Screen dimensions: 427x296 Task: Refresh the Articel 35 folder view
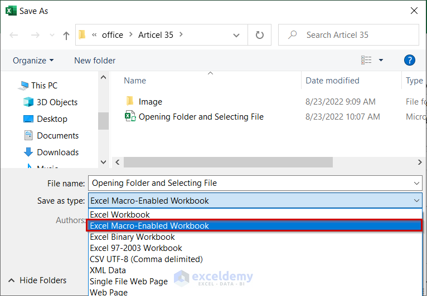pos(259,35)
